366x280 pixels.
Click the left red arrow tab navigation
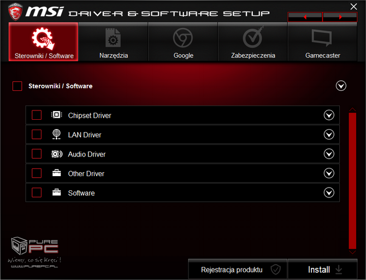(305, 17)
